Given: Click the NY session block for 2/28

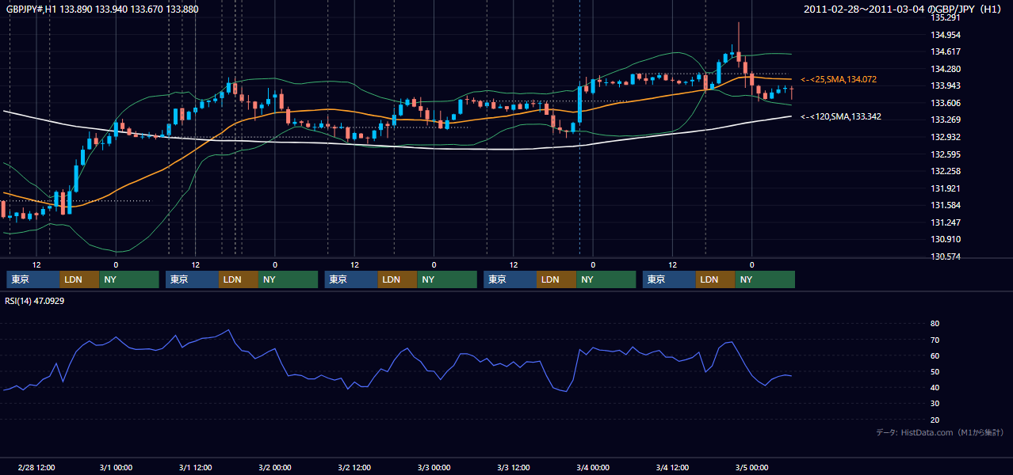Looking at the screenshot, I should pos(128,279).
